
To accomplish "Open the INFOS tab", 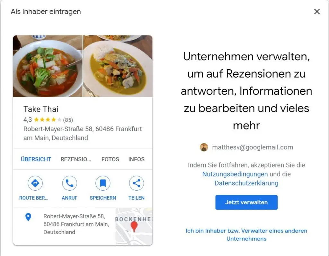I will (x=136, y=159).
